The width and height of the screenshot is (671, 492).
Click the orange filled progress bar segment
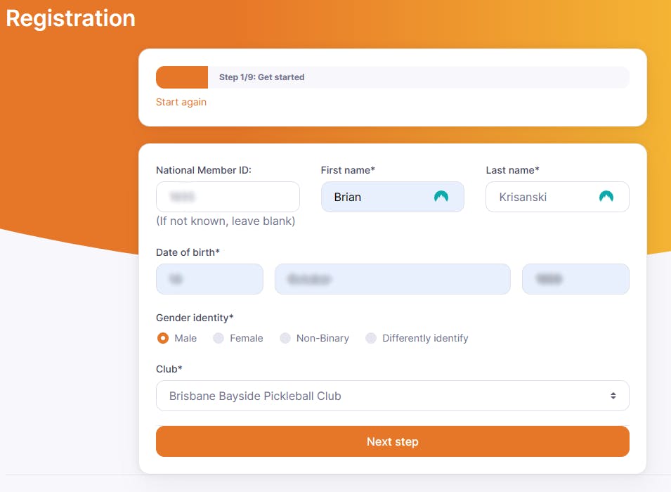click(x=181, y=77)
